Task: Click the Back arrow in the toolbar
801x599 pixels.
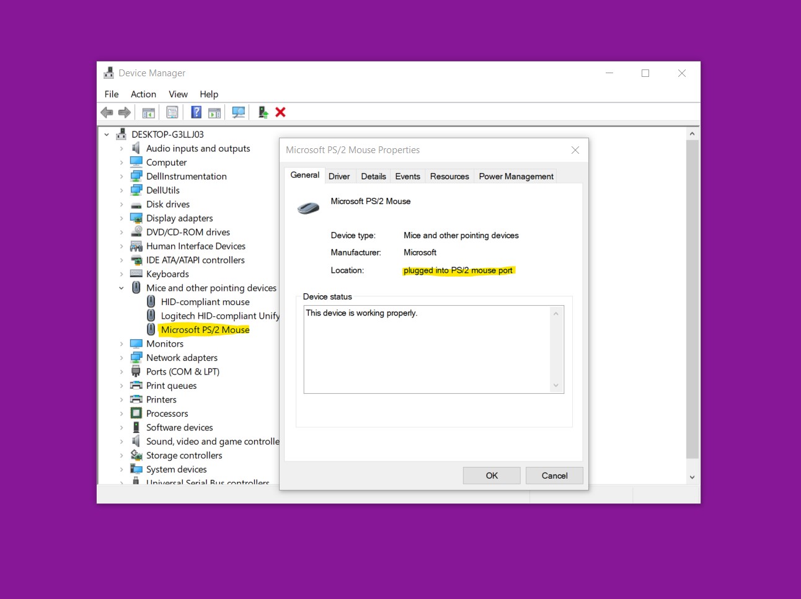Action: (107, 112)
